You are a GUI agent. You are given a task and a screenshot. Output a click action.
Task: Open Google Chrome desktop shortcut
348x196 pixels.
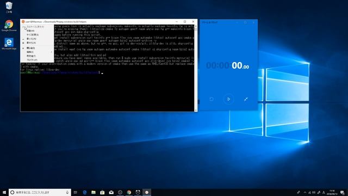pos(9,26)
